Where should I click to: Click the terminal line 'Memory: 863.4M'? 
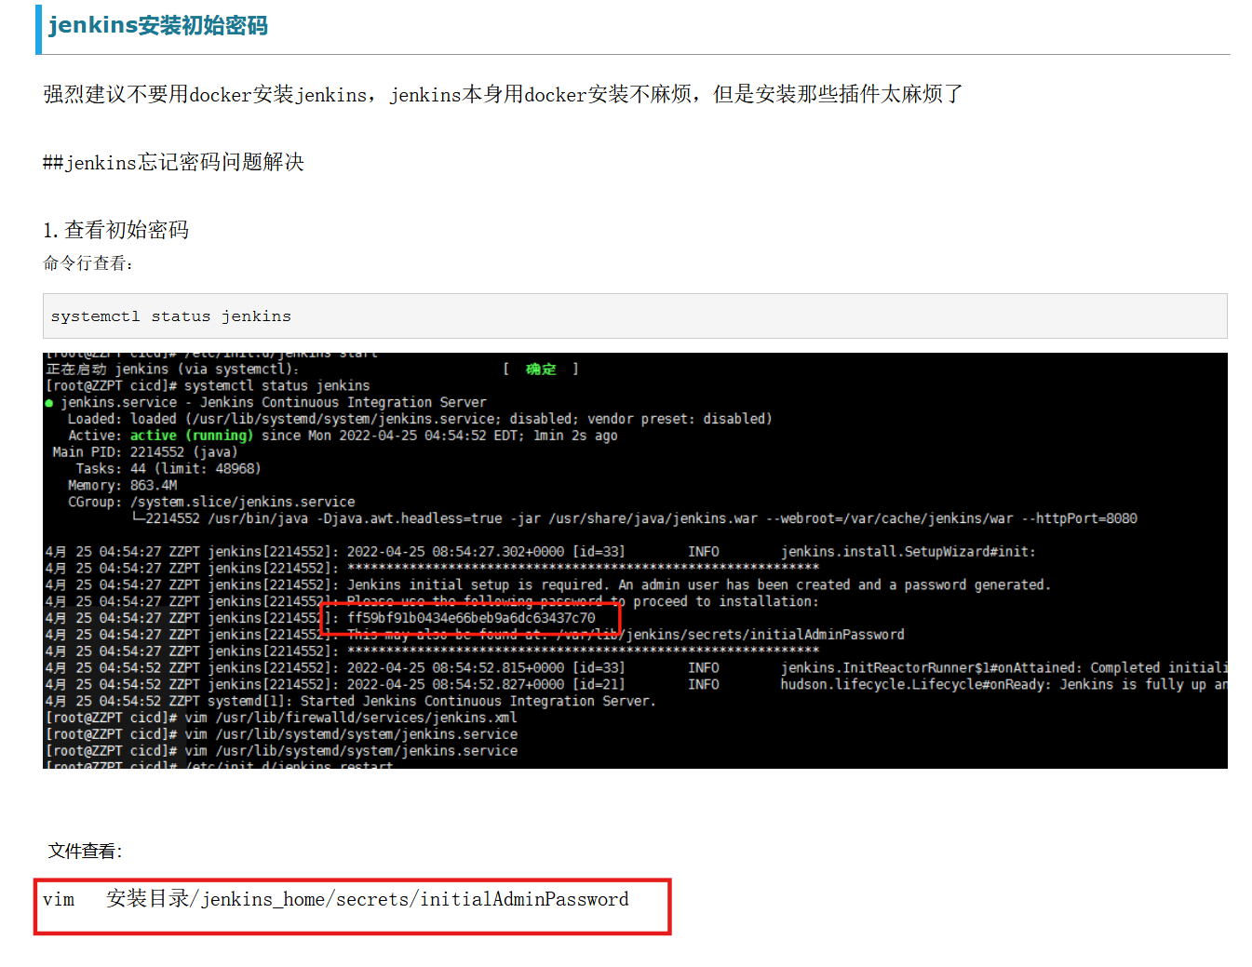(x=122, y=486)
